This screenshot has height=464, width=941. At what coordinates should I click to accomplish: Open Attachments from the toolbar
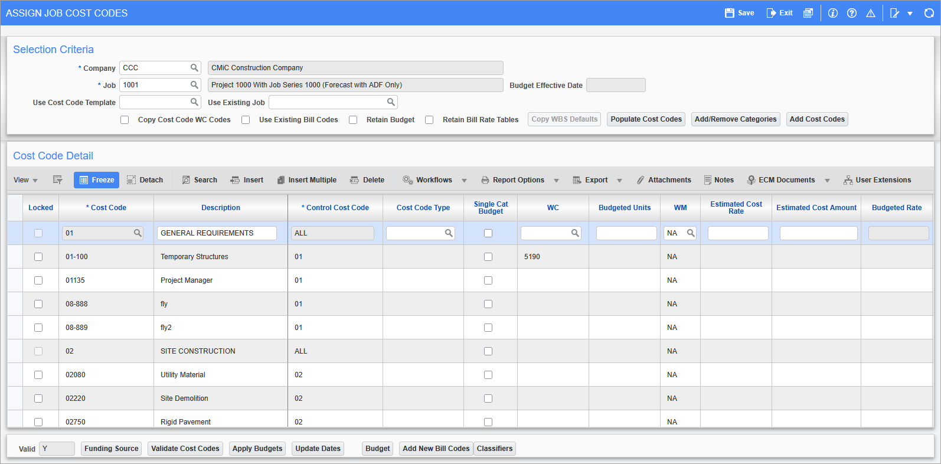click(x=664, y=180)
